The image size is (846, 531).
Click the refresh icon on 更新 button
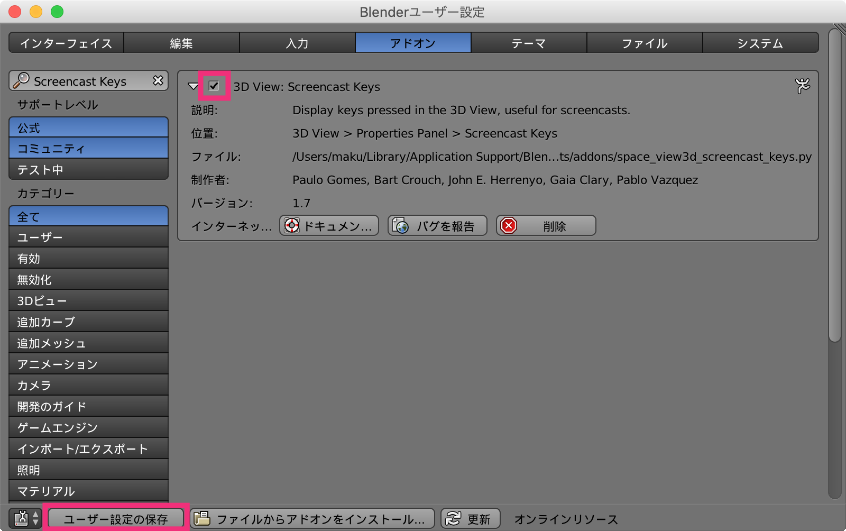453,518
